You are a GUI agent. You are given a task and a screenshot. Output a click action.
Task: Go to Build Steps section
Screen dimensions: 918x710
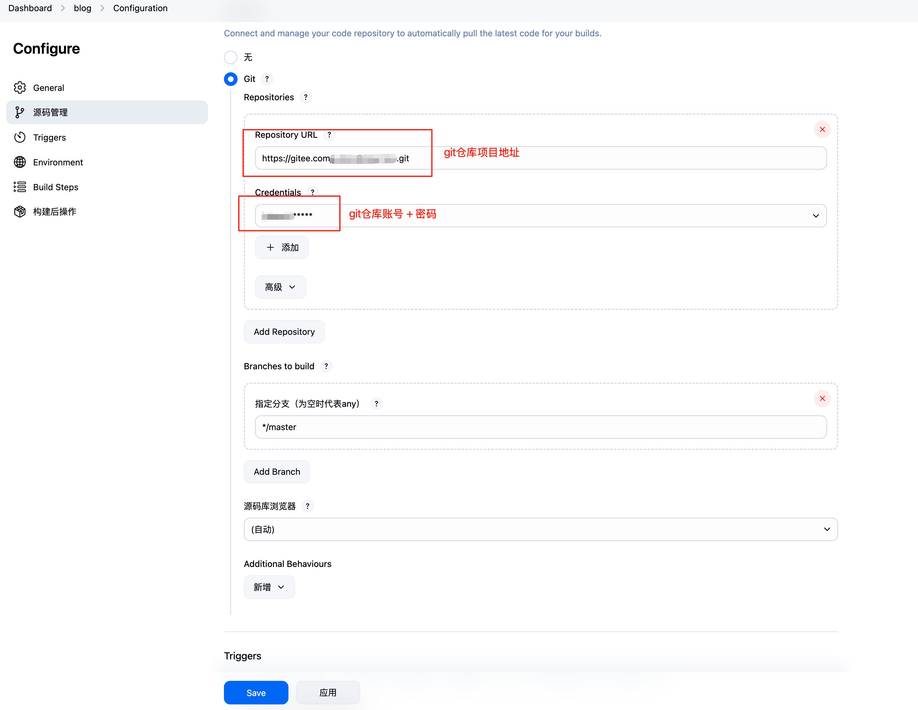coord(107,187)
